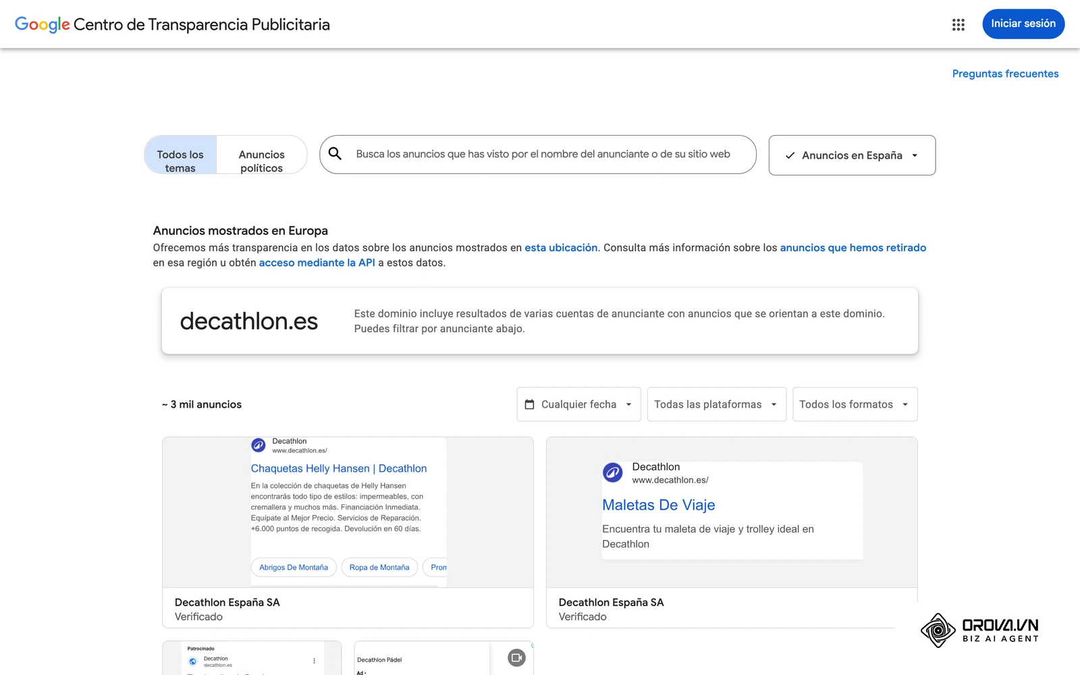
Task: Click Decathlon España SA under the Helly Hansen ad
Action: 227,602
